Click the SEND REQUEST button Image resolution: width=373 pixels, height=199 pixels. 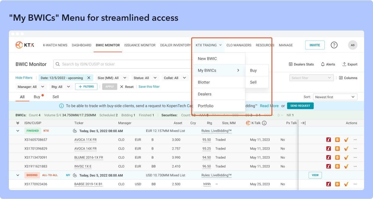[300, 106]
